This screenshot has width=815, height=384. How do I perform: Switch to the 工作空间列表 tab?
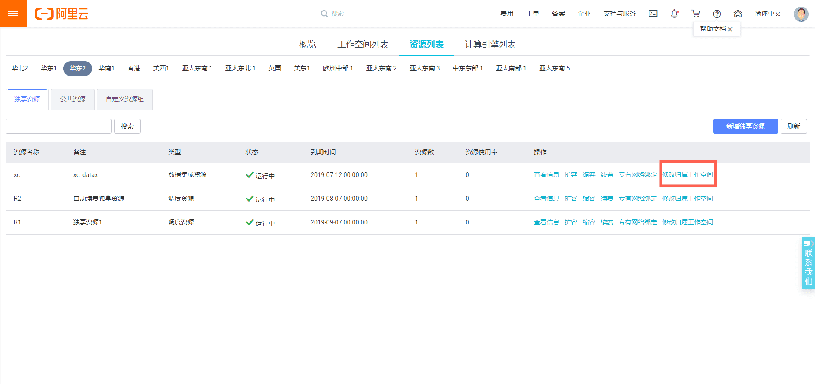pos(363,44)
